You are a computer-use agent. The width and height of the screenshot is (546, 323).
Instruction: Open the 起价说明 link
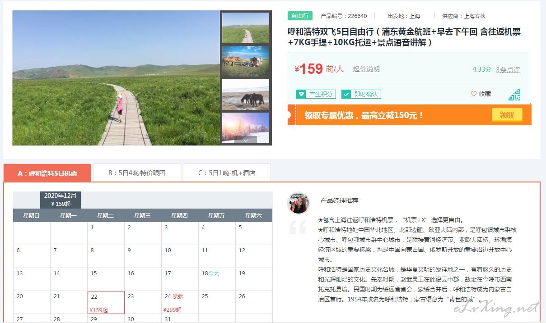click(366, 69)
